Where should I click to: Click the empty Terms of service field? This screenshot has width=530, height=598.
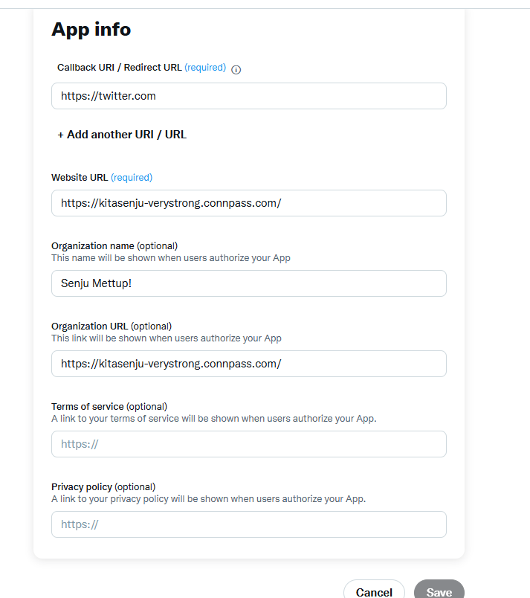248,444
